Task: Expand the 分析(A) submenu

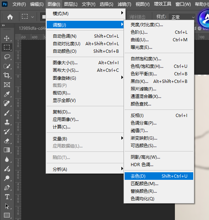Action: [x=86, y=169]
